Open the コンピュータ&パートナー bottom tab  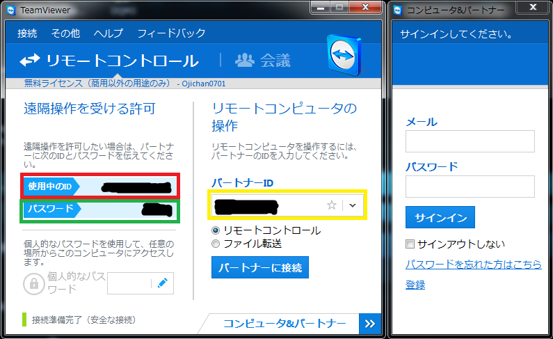coord(284,324)
